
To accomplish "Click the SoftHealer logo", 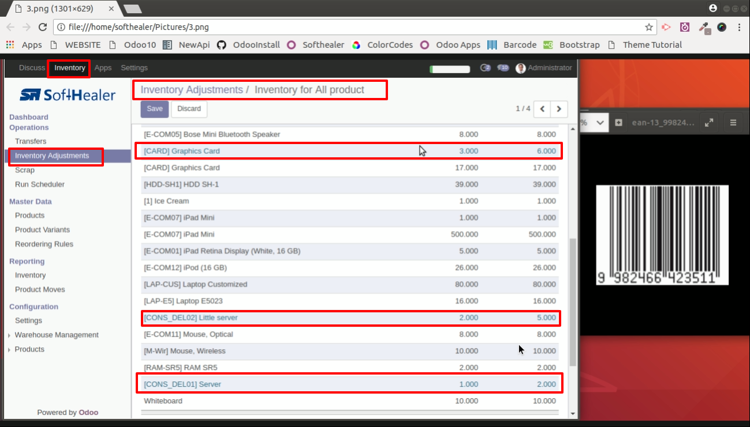I will point(68,95).
